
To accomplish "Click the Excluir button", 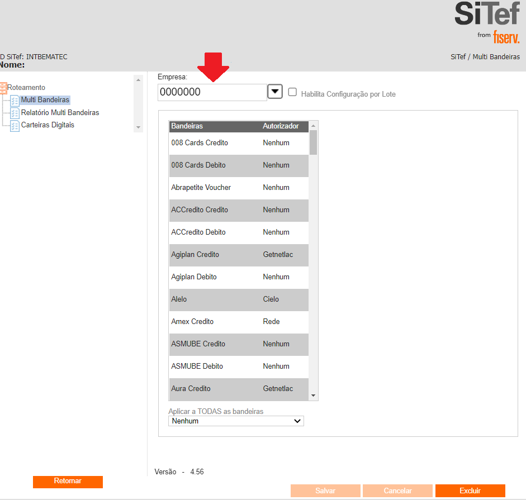I will (470, 491).
